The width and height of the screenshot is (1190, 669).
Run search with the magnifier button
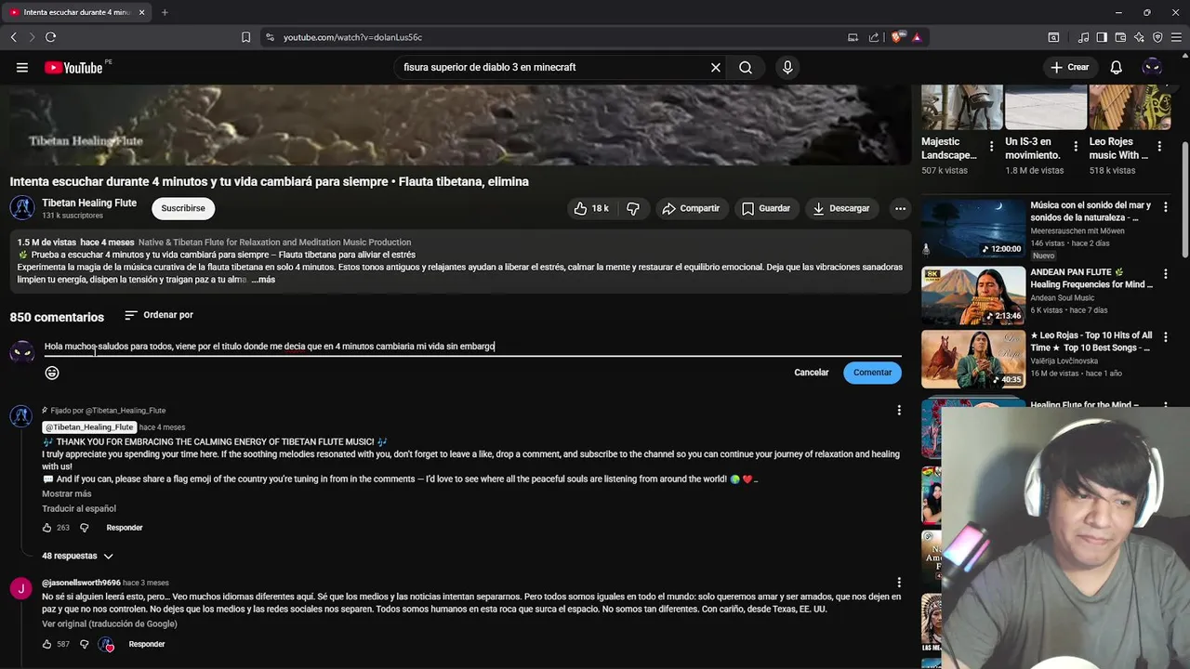746,67
